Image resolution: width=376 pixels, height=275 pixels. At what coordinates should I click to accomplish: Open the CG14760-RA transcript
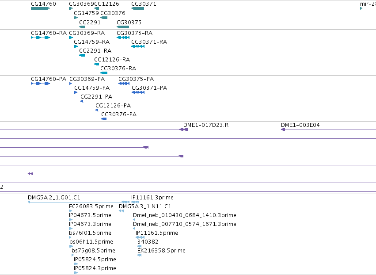[x=40, y=38]
